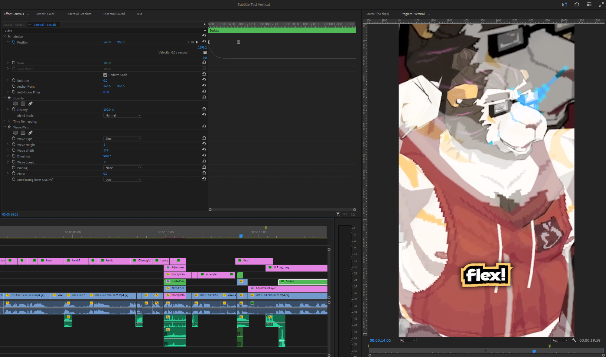Switch to the Lumetri Color tab
Viewport: 606px width, 357px height.
click(45, 14)
